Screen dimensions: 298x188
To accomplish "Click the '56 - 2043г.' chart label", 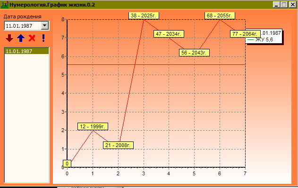I will (x=194, y=53).
